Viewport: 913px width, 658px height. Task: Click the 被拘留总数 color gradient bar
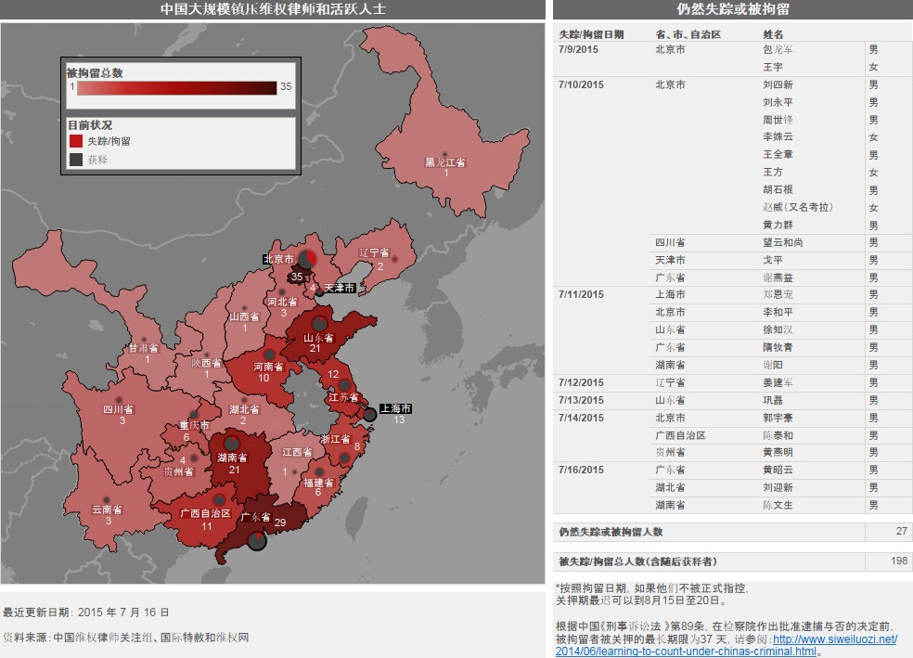(177, 88)
